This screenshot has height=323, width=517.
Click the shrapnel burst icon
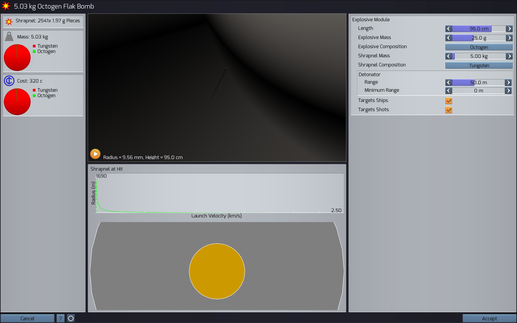point(9,21)
